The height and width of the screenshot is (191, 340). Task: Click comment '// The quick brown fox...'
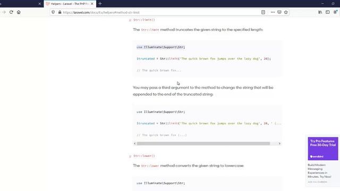click(159, 71)
